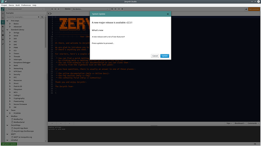Expand the Basics examples folder
The height and width of the screenshot is (146, 261).
click(10, 24)
